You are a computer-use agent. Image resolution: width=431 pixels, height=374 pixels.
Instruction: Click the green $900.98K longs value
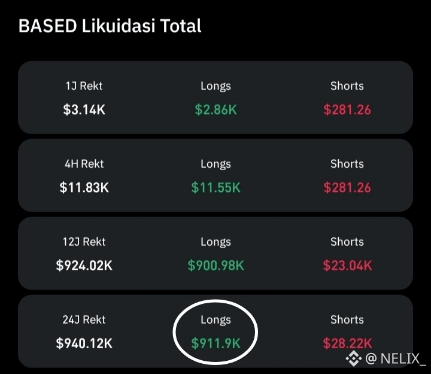pyautogui.click(x=215, y=266)
